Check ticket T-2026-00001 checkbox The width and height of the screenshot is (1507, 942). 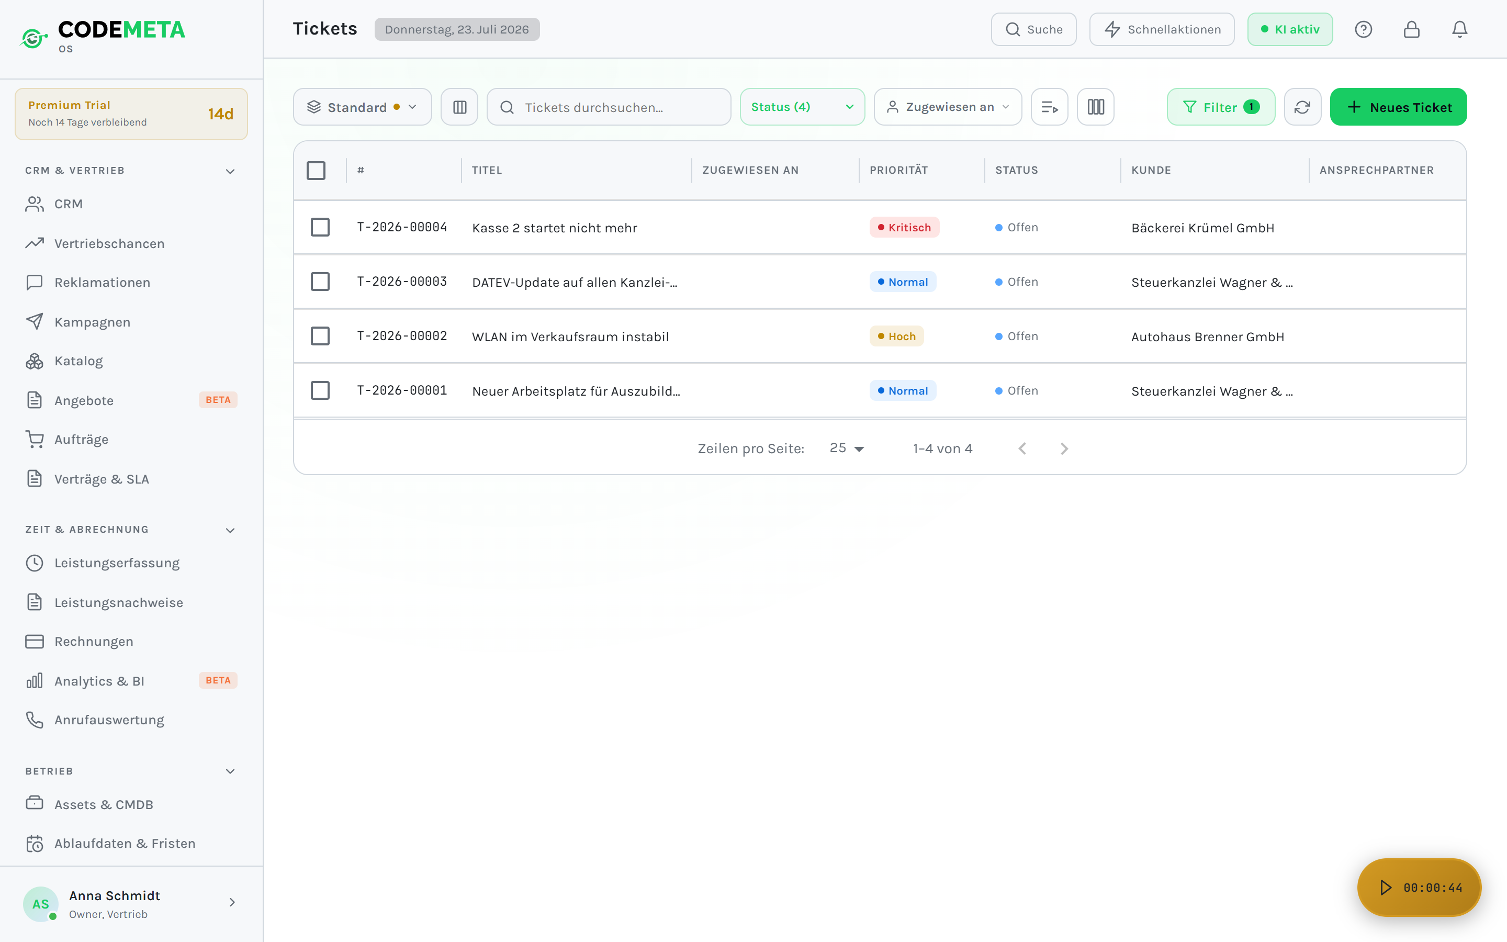point(320,390)
